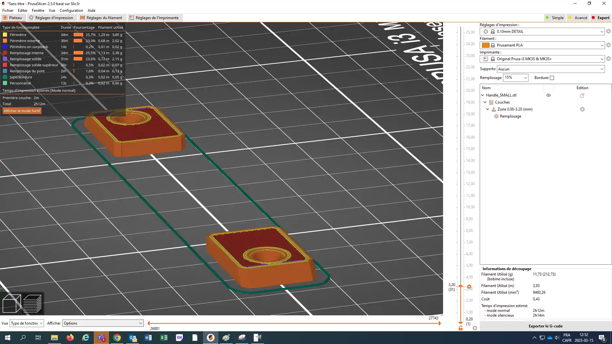Open the Paint app from the taskbar
Screen dimensions: 612x344
click(x=226, y=338)
